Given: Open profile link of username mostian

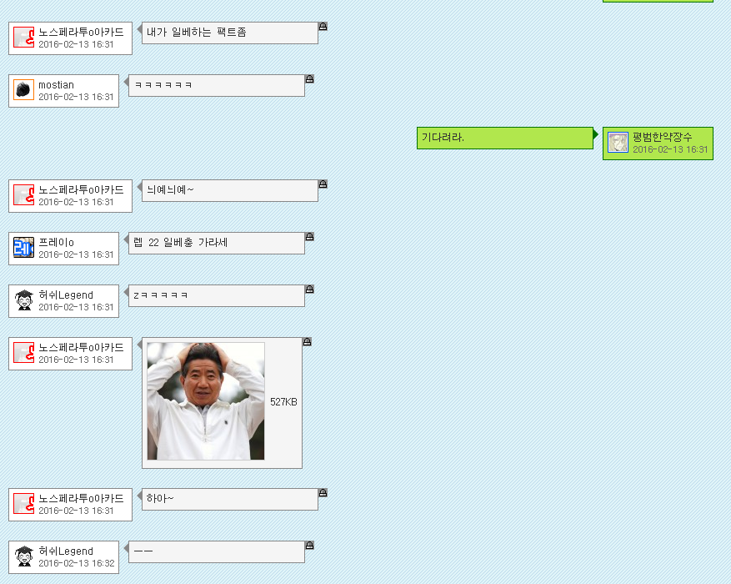Looking at the screenshot, I should [56, 85].
